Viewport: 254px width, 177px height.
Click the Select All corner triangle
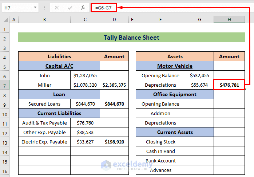(5, 20)
